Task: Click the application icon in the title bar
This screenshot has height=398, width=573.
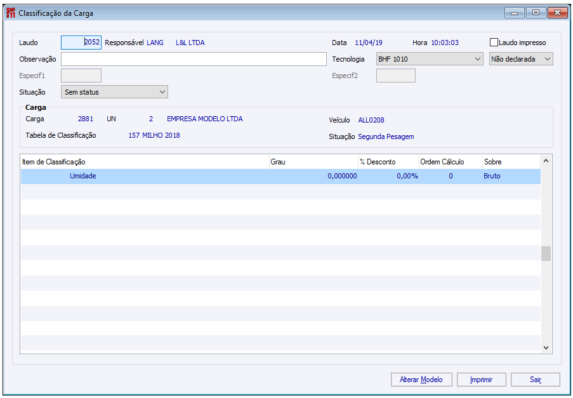Action: coord(11,13)
